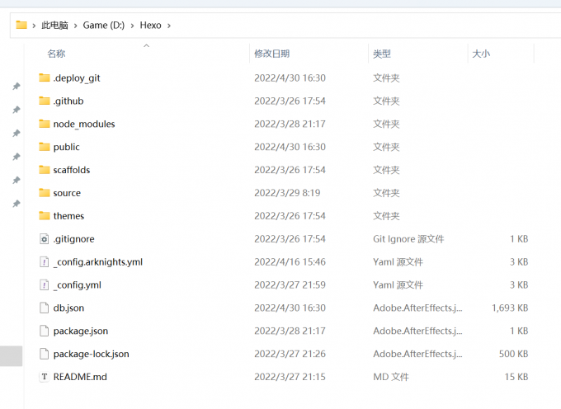The image size is (561, 409).
Task: Expand the chevron after 此电脑 in breadcrumb
Action: tap(76, 26)
